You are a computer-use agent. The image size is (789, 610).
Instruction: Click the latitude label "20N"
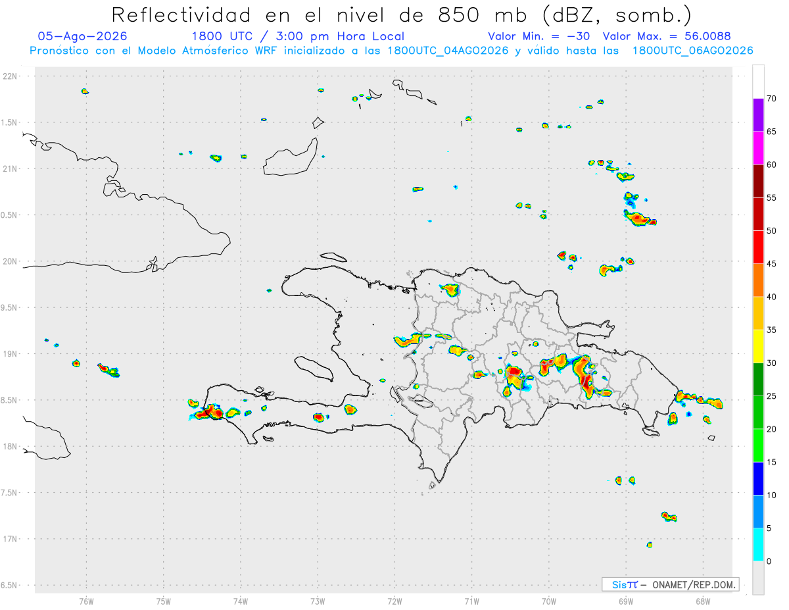11,261
